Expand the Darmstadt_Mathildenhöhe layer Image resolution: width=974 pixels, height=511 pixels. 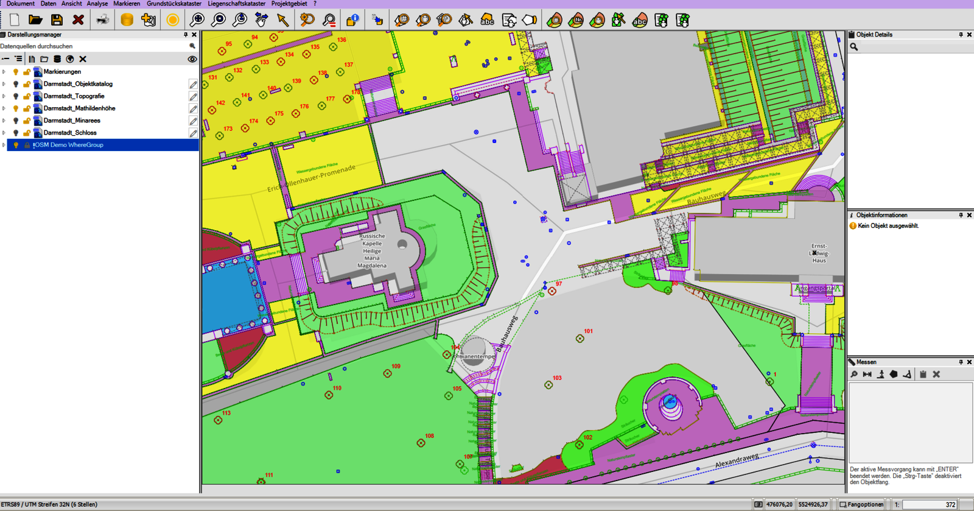click(4, 108)
